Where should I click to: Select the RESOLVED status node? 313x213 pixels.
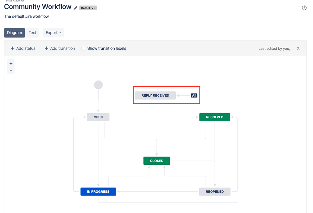(215, 117)
